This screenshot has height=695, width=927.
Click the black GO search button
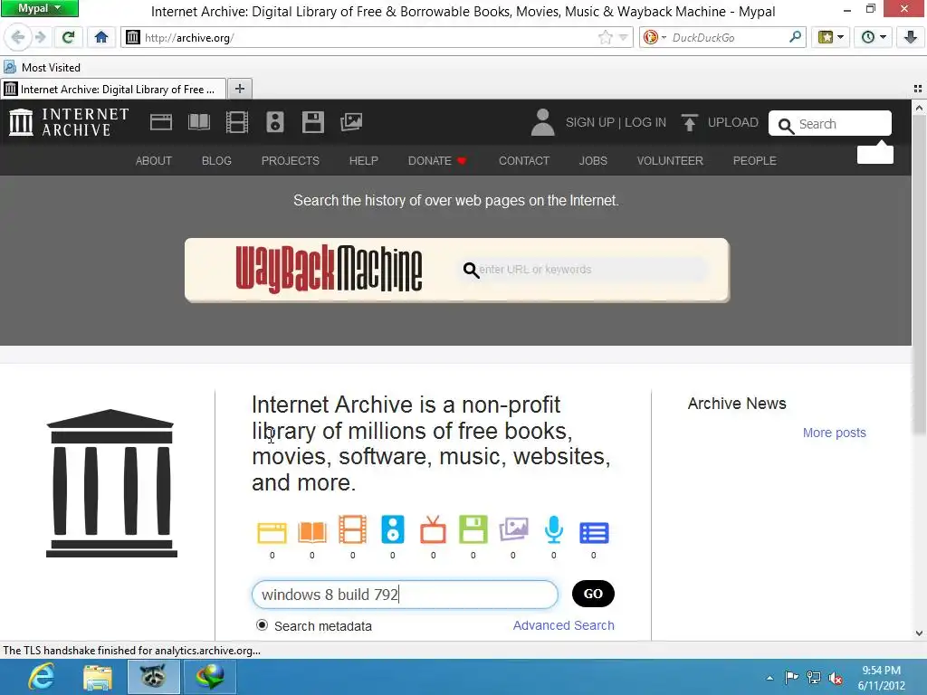tap(593, 594)
